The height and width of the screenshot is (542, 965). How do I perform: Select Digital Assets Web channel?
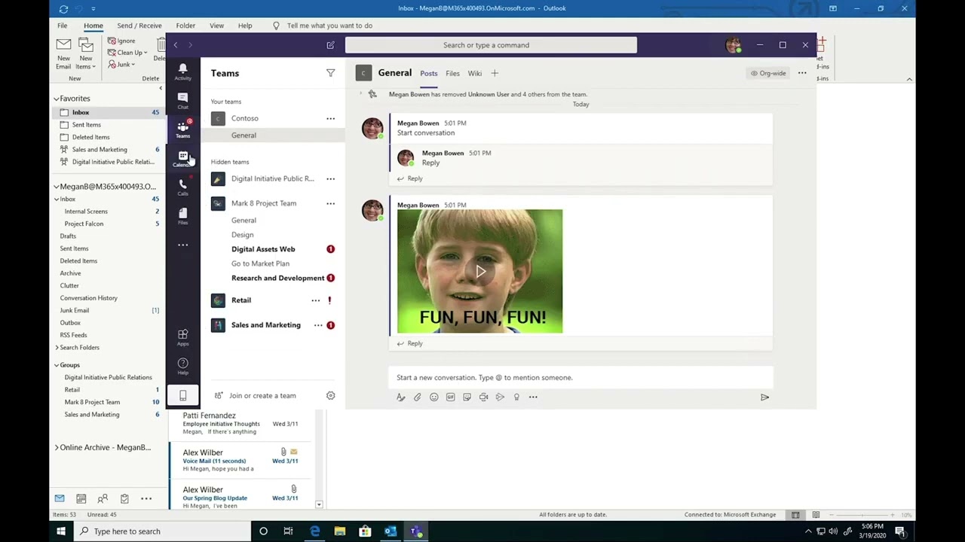[x=263, y=249]
